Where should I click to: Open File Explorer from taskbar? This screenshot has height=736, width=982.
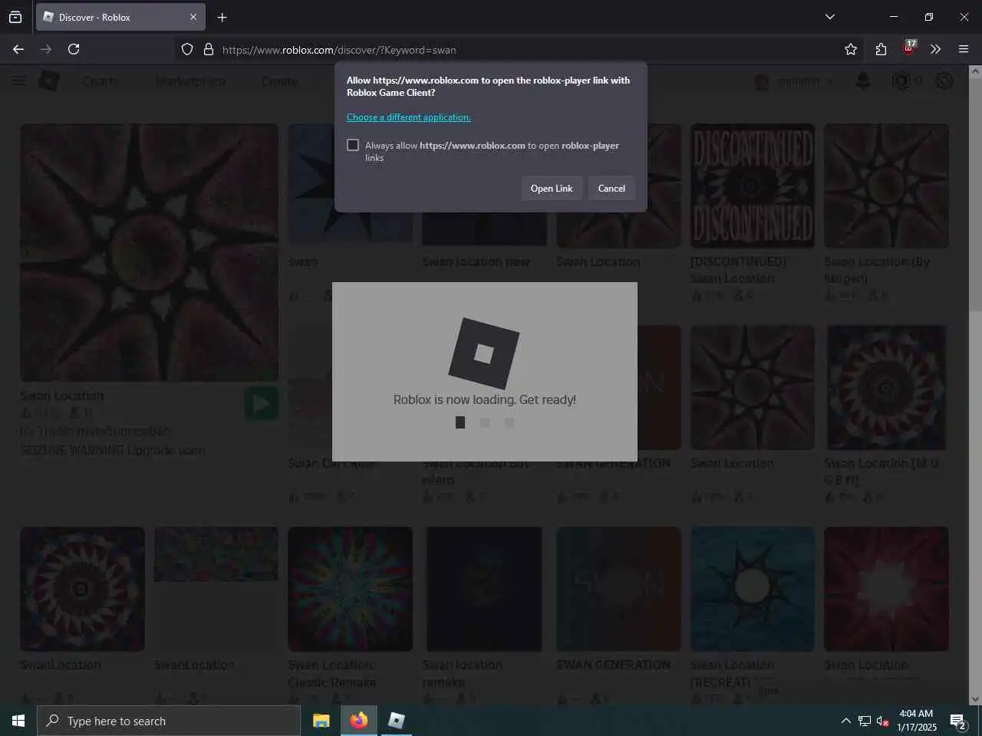click(321, 721)
